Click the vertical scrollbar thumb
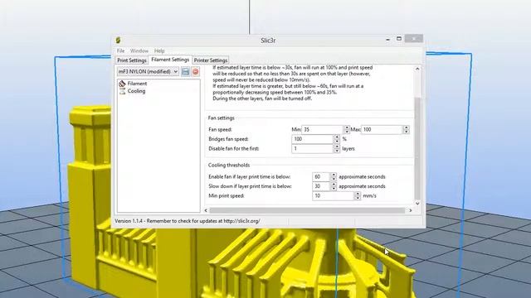Viewport: 531px width, 298px height. point(417,148)
